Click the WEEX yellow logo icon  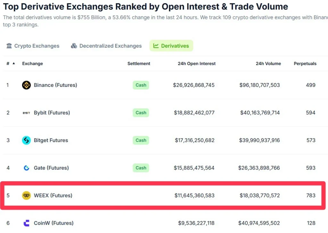(26, 196)
